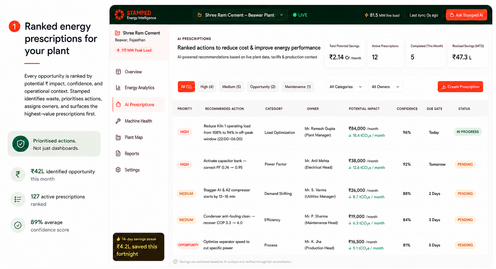Click the OPPORTUNITY priority badge
Viewport: 496px width, 269px height.
pos(188,245)
